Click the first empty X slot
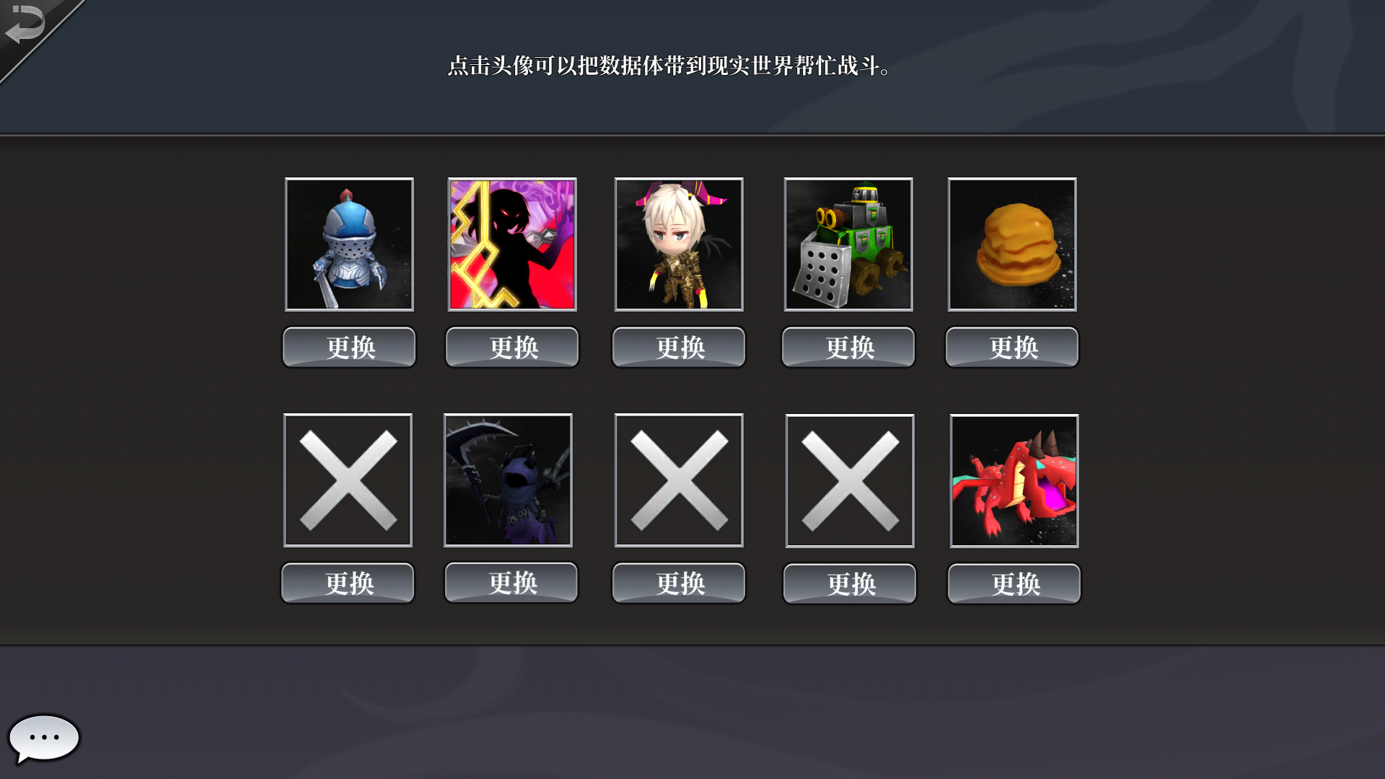The image size is (1385, 779). pos(348,480)
